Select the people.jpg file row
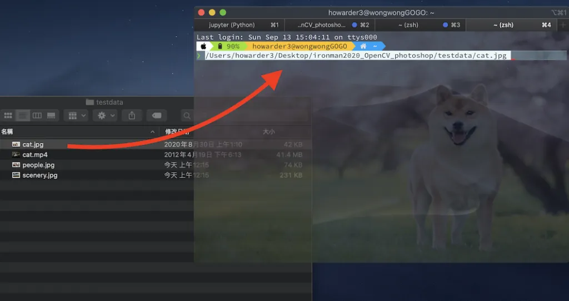 click(x=156, y=165)
